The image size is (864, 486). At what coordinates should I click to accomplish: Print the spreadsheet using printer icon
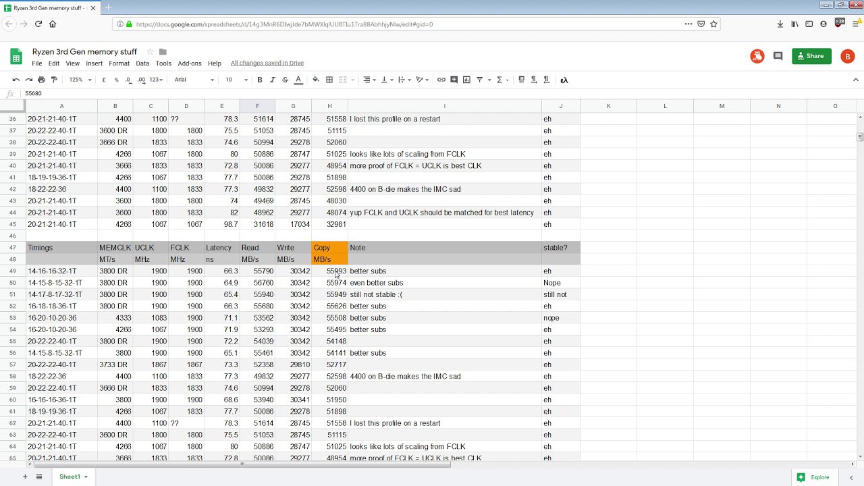pyautogui.click(x=41, y=80)
